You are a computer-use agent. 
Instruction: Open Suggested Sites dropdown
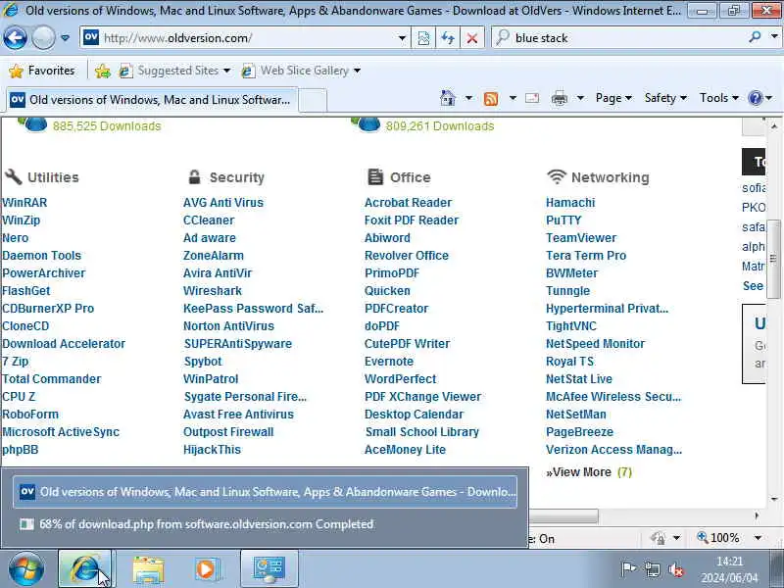pyautogui.click(x=174, y=71)
